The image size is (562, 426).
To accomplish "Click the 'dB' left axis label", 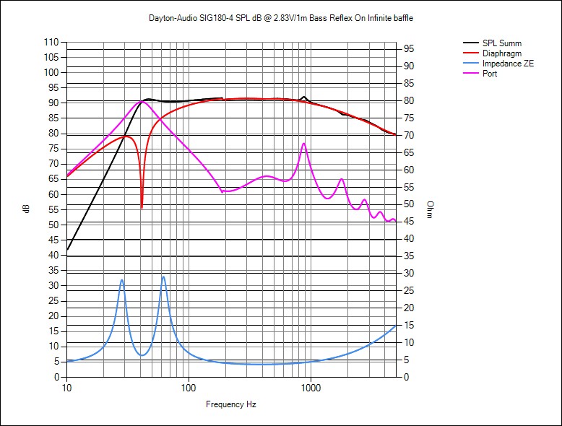I will [27, 209].
